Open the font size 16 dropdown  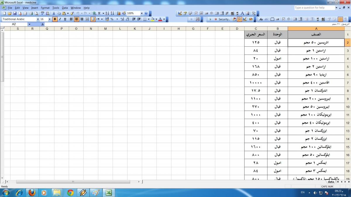pos(49,19)
